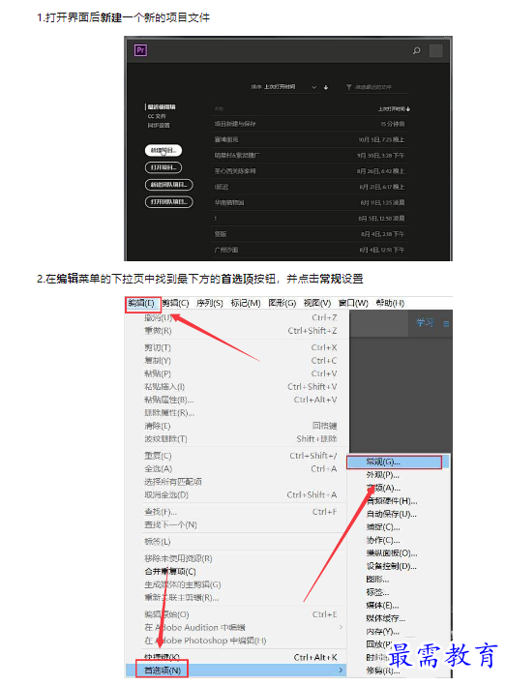Screen dimensions: 506x686
Task: Open the 序列(S) menu
Action: pos(210,303)
